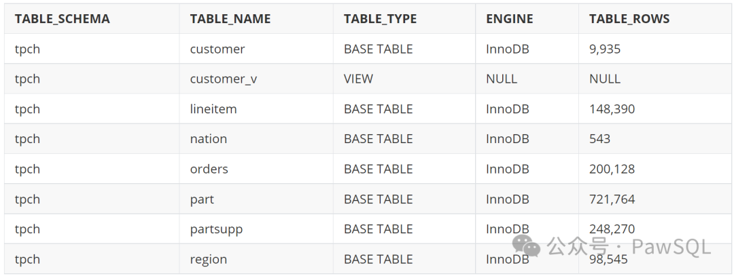Select the 200,128 row count cell

(612, 169)
